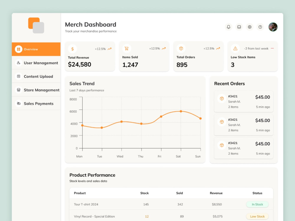Open the user profile avatar

click(273, 27)
